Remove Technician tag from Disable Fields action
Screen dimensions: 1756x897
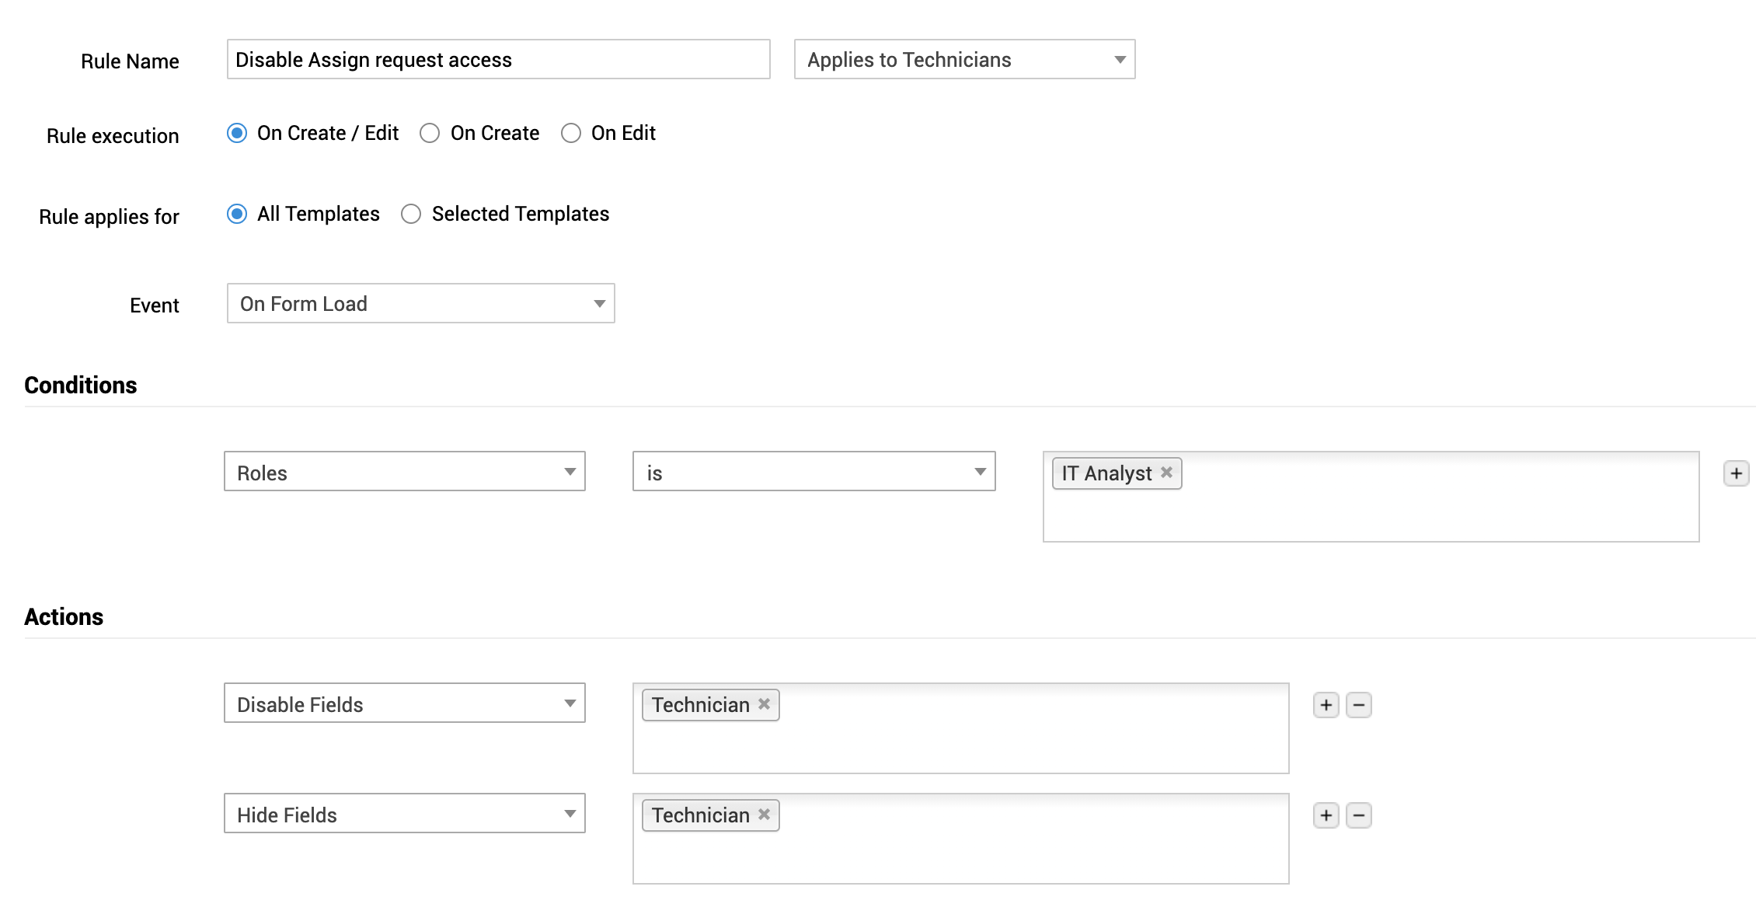pyautogui.click(x=764, y=703)
